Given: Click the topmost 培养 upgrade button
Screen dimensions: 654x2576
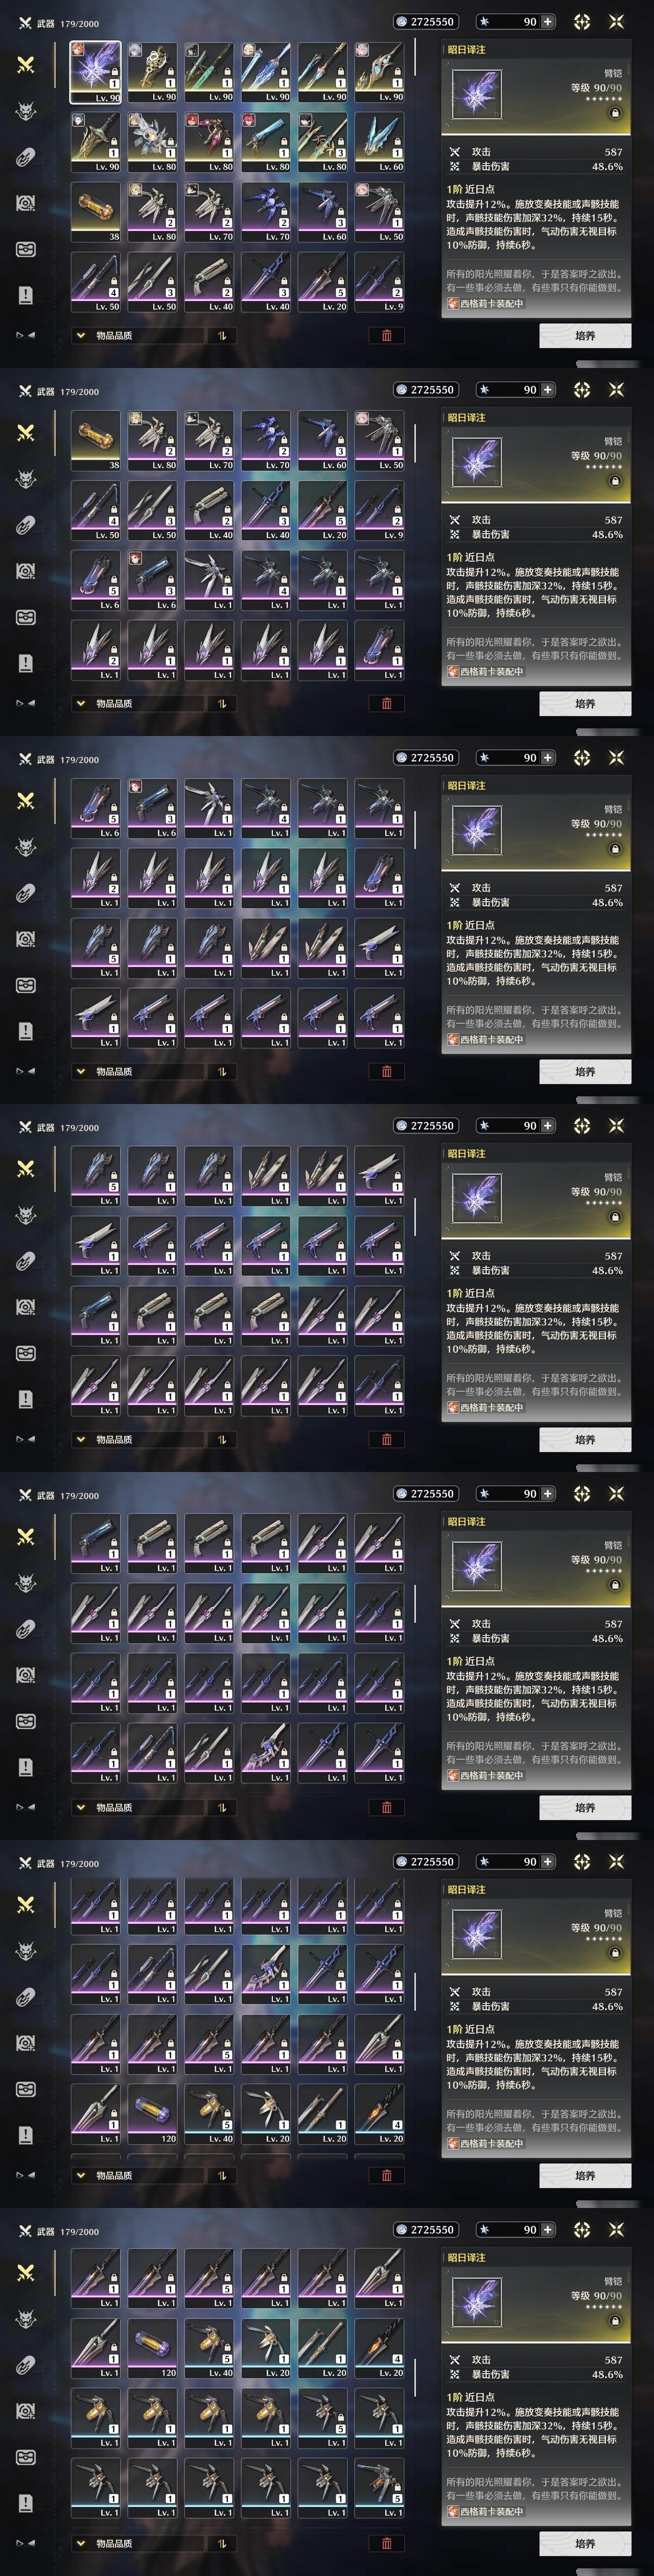Looking at the screenshot, I should click(585, 336).
